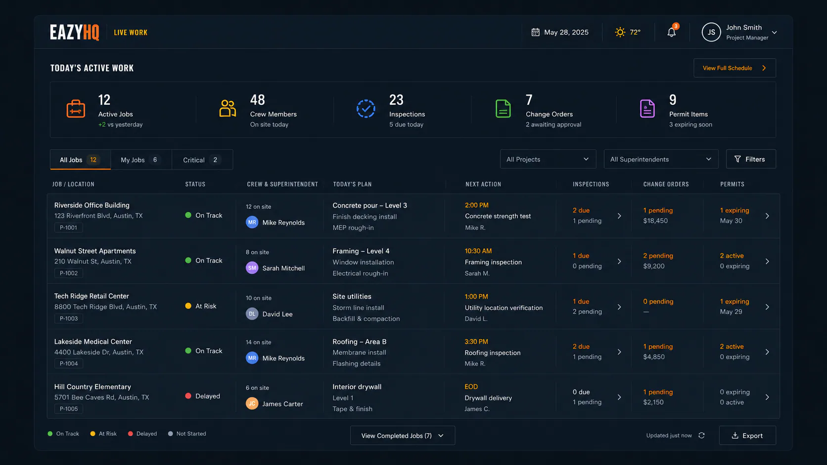Click the Permit Items document icon
The height and width of the screenshot is (465, 827).
coord(647,109)
